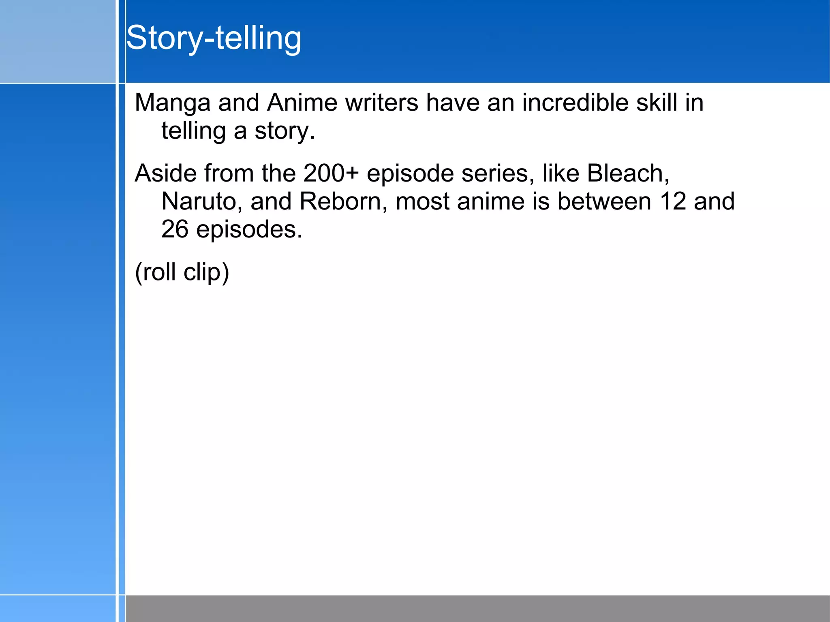
Task: Click the word "Reborn"
Action: click(x=340, y=201)
